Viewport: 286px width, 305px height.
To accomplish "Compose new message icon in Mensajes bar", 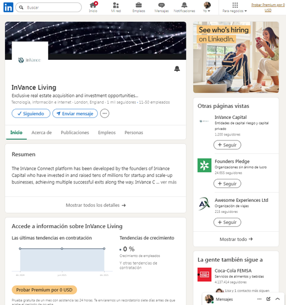I will click(x=268, y=299).
